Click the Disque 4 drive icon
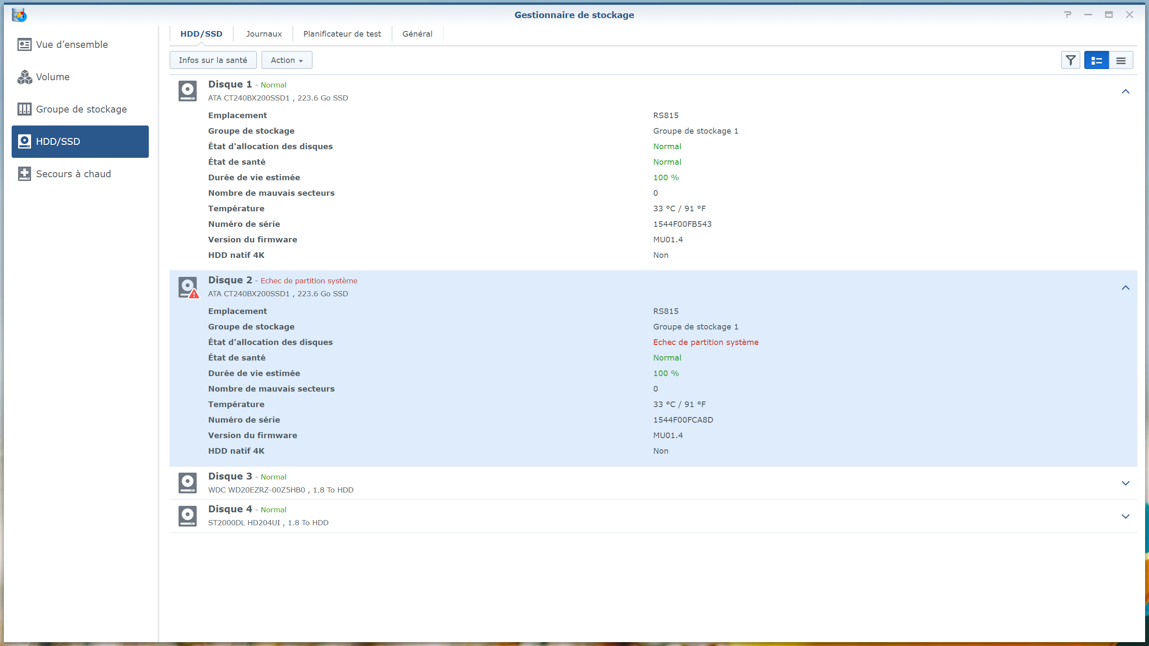 (187, 516)
